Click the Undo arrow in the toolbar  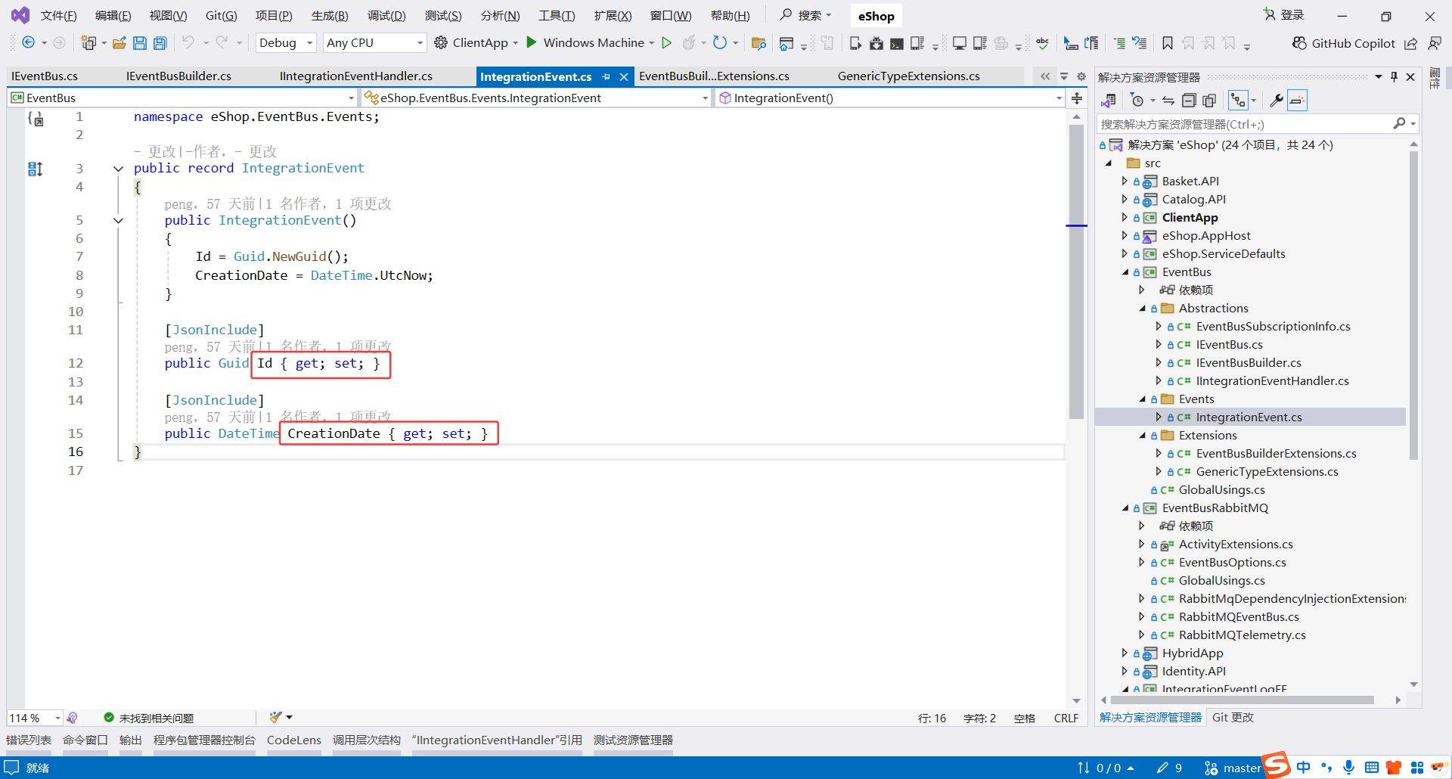tap(188, 42)
